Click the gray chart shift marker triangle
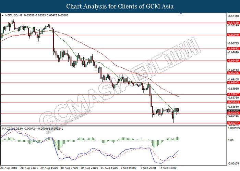The width and height of the screenshot is (240, 171). click(181, 14)
